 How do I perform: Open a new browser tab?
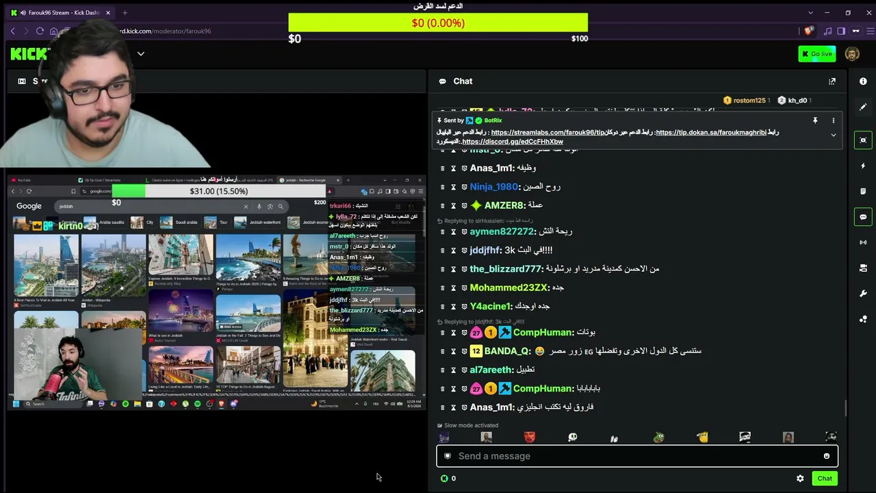pos(125,12)
